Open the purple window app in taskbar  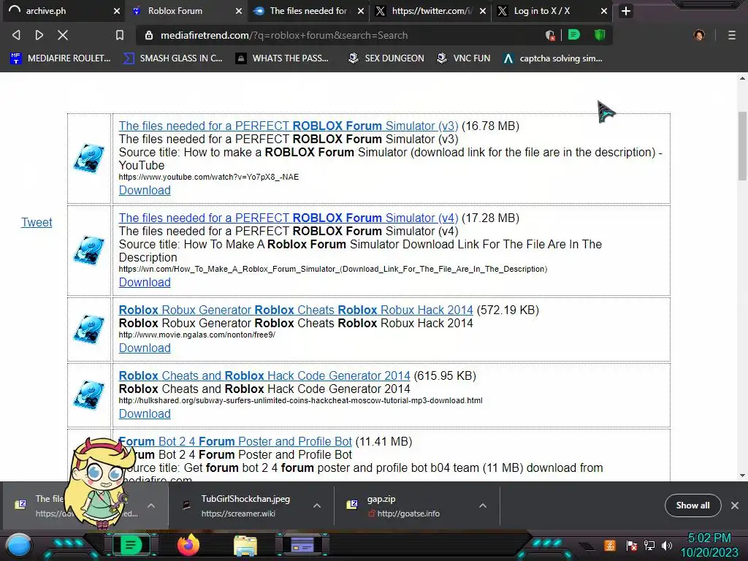(302, 545)
